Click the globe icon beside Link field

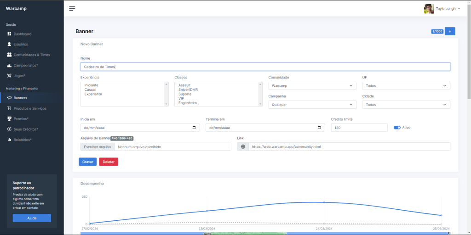(243, 146)
